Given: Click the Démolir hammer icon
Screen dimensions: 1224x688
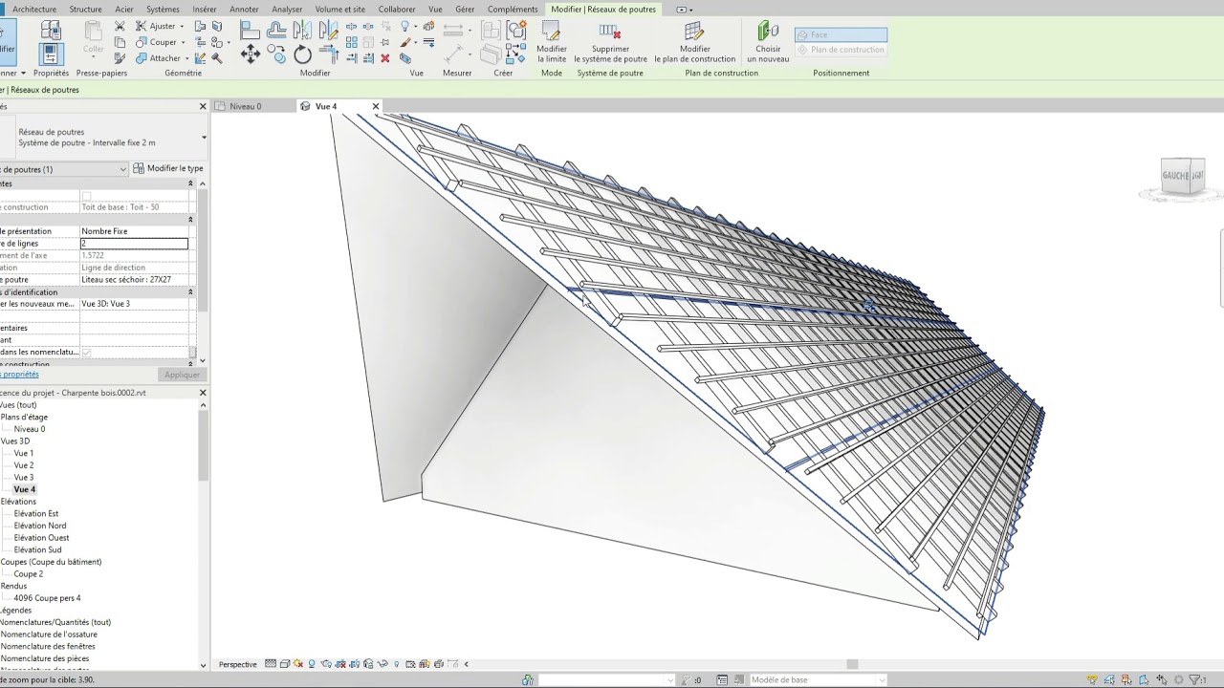Looking at the screenshot, I should click(218, 58).
